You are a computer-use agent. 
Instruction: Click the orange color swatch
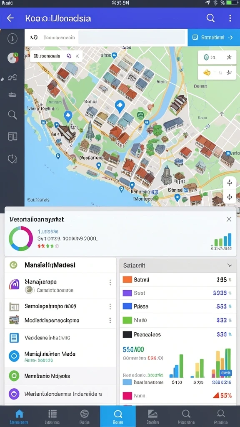pos(127,280)
